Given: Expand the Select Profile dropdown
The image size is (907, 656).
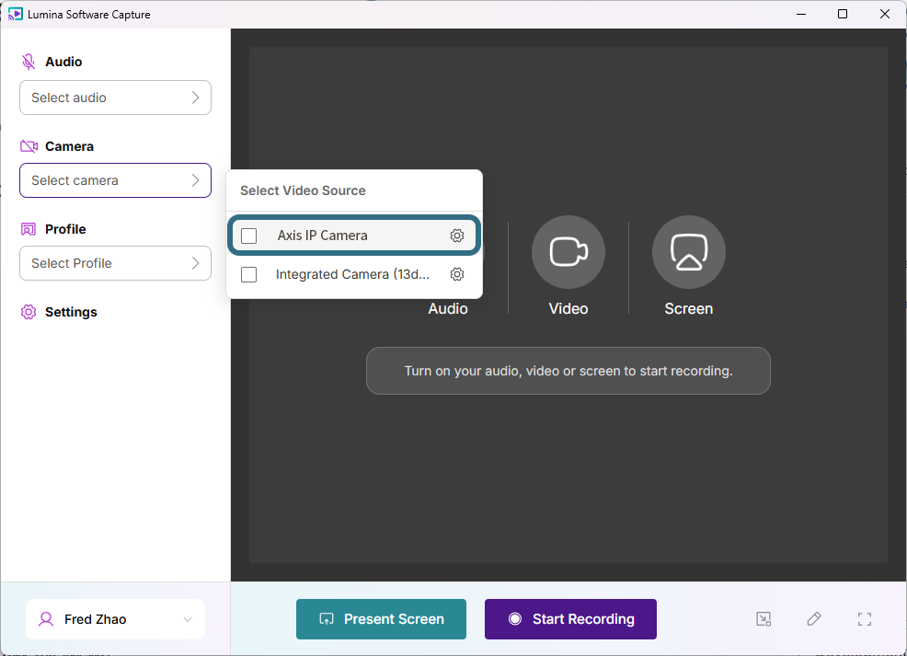Looking at the screenshot, I should (115, 263).
